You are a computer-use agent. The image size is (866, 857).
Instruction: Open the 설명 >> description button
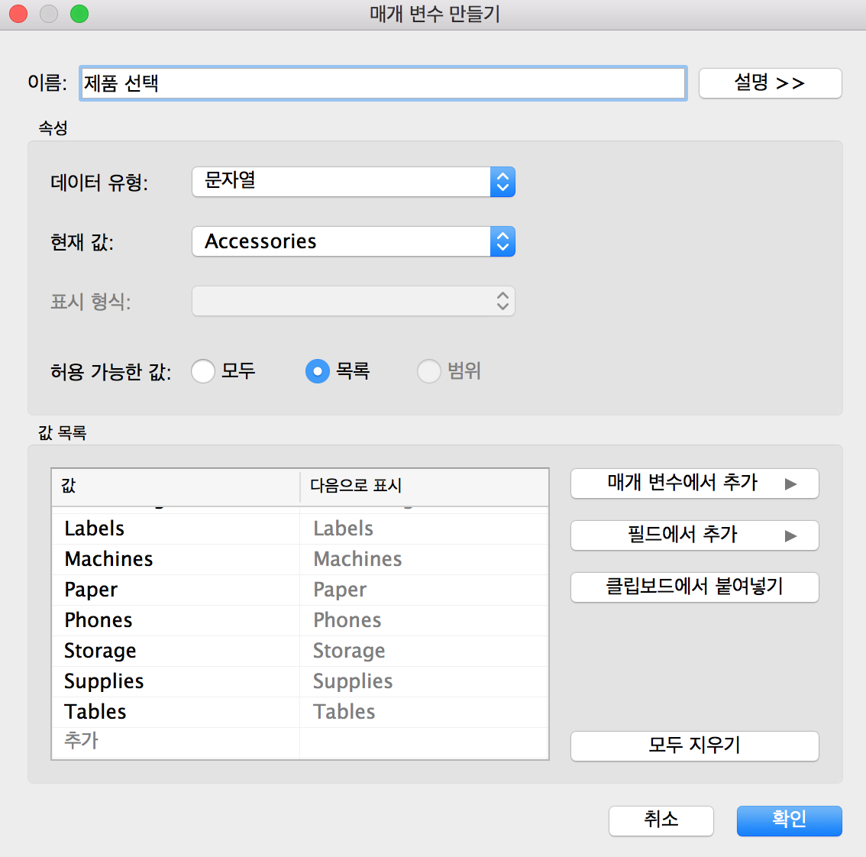click(x=770, y=83)
